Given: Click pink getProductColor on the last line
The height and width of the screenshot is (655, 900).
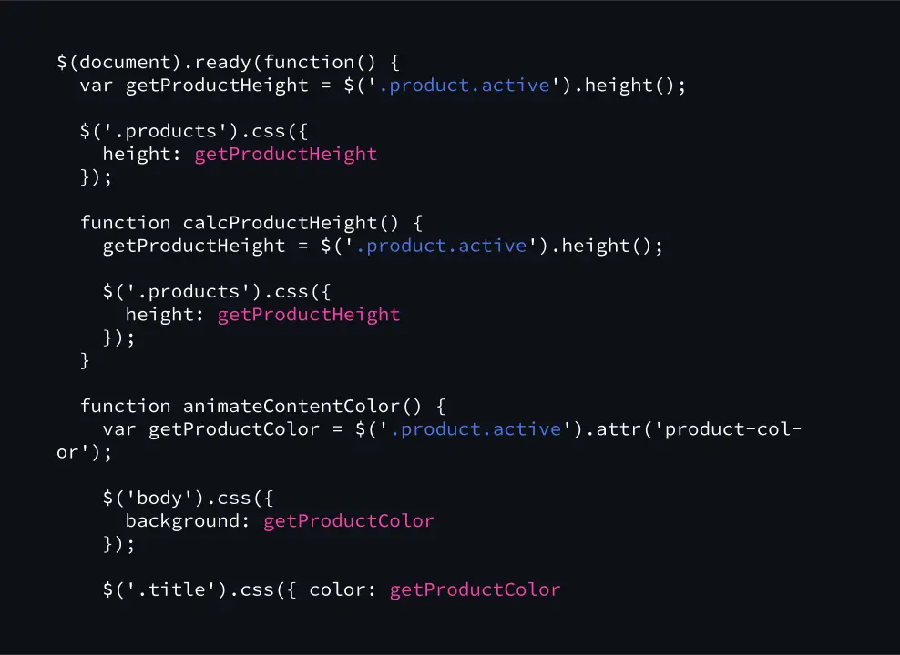Looking at the screenshot, I should click(x=475, y=589).
